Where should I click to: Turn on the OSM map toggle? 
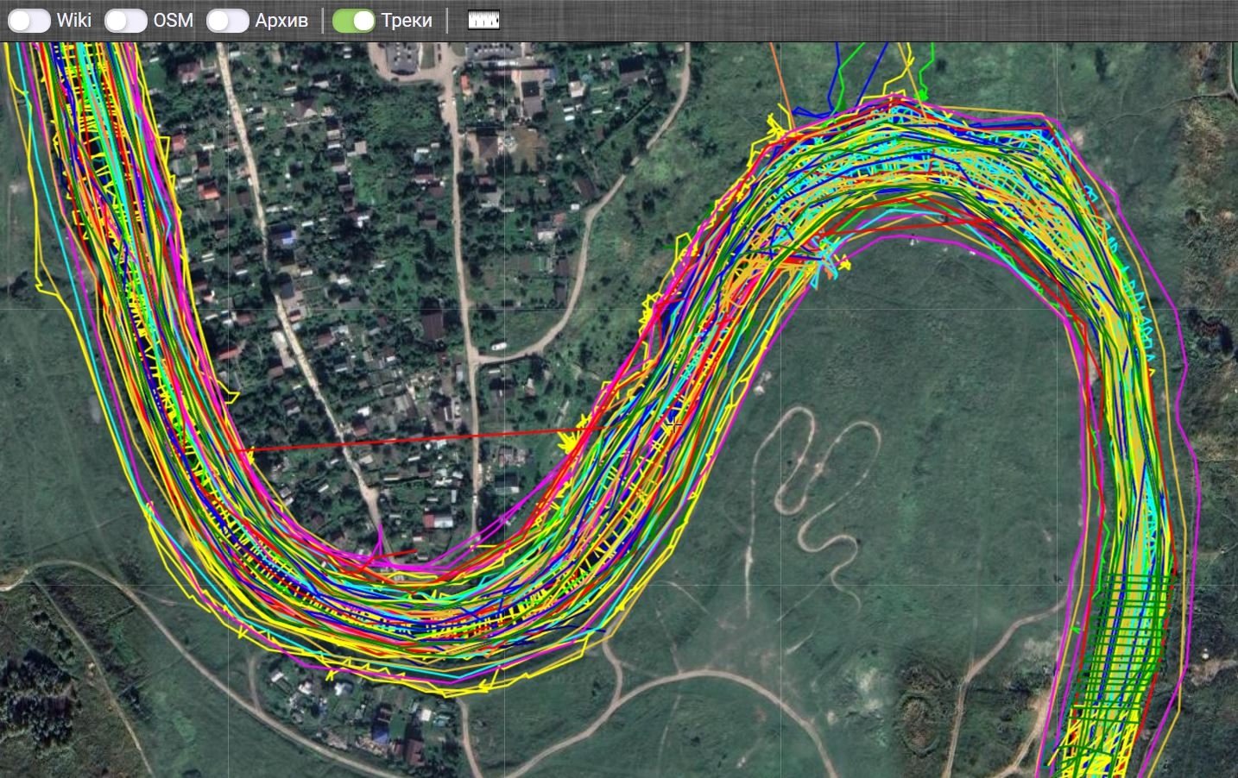126,21
